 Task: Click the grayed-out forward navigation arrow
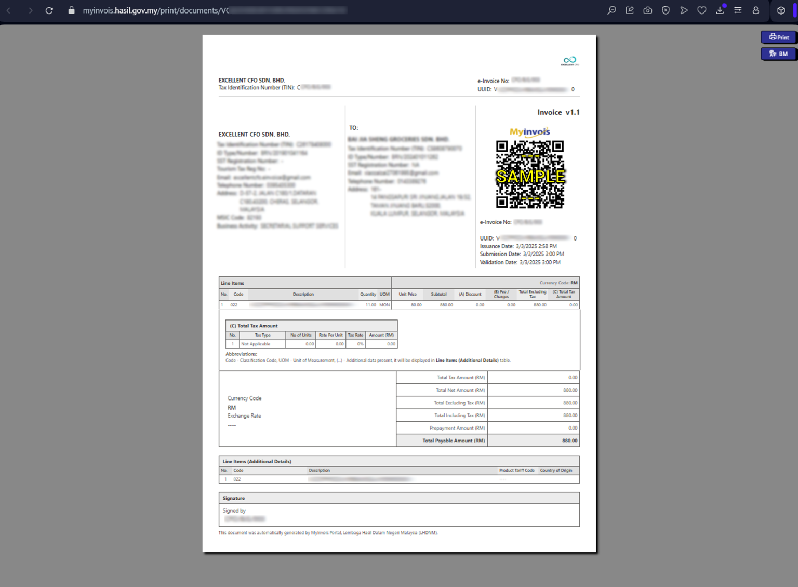30,10
